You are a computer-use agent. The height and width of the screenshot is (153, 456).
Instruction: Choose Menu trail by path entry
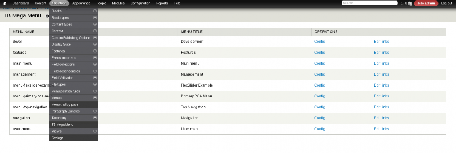tap(74, 105)
